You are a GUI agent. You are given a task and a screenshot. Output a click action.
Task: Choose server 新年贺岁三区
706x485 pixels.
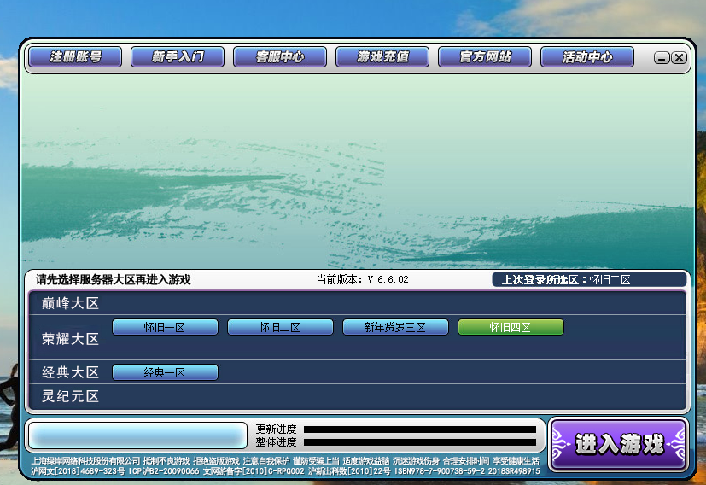point(395,327)
